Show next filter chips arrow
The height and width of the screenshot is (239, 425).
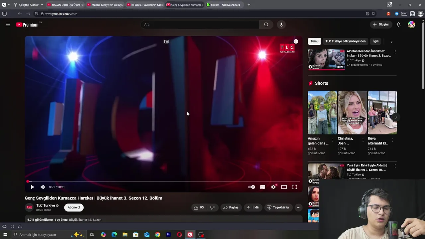click(391, 41)
